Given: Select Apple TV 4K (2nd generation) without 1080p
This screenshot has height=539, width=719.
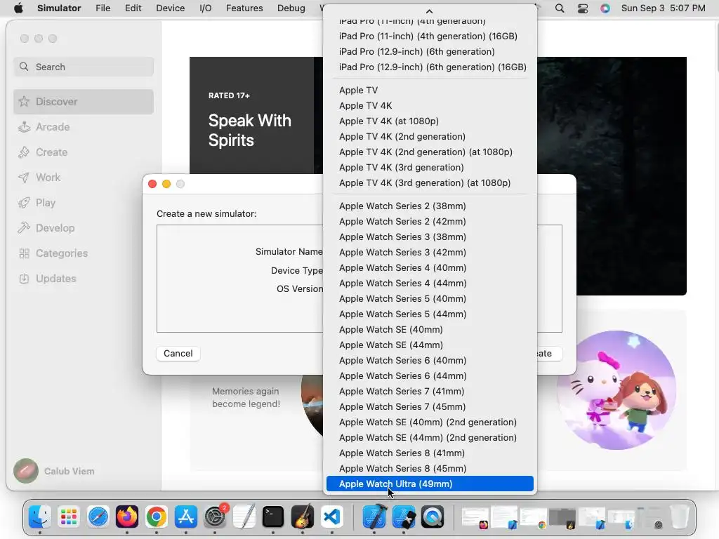Looking at the screenshot, I should coord(430,136).
